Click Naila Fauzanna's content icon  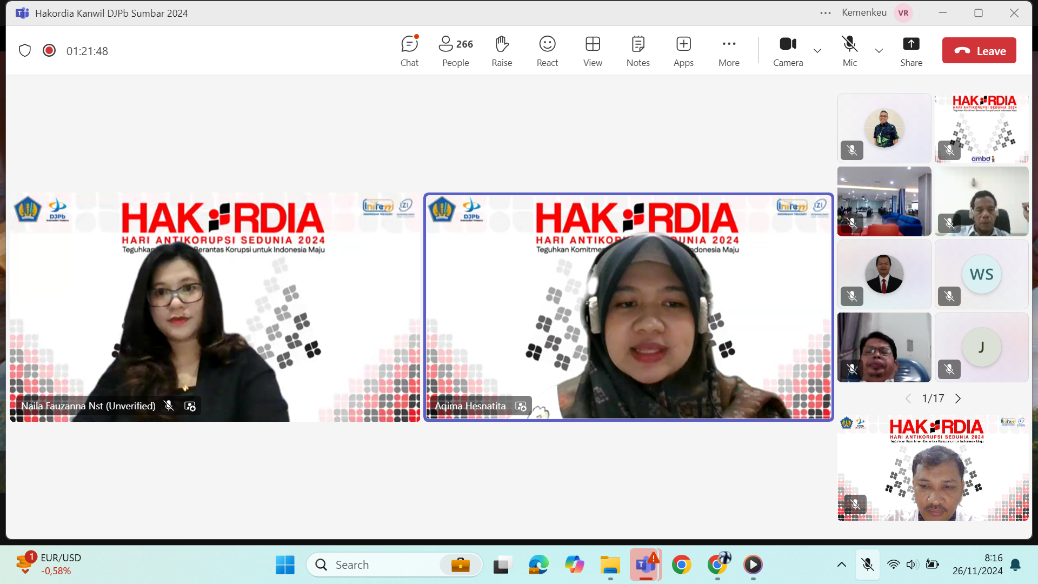coord(190,406)
